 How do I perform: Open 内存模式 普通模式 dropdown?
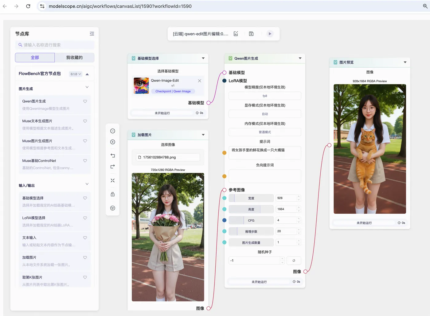coord(265,132)
